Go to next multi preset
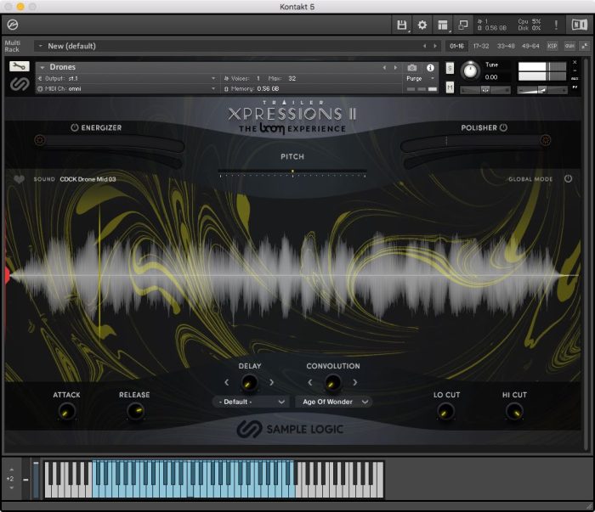 [435, 46]
